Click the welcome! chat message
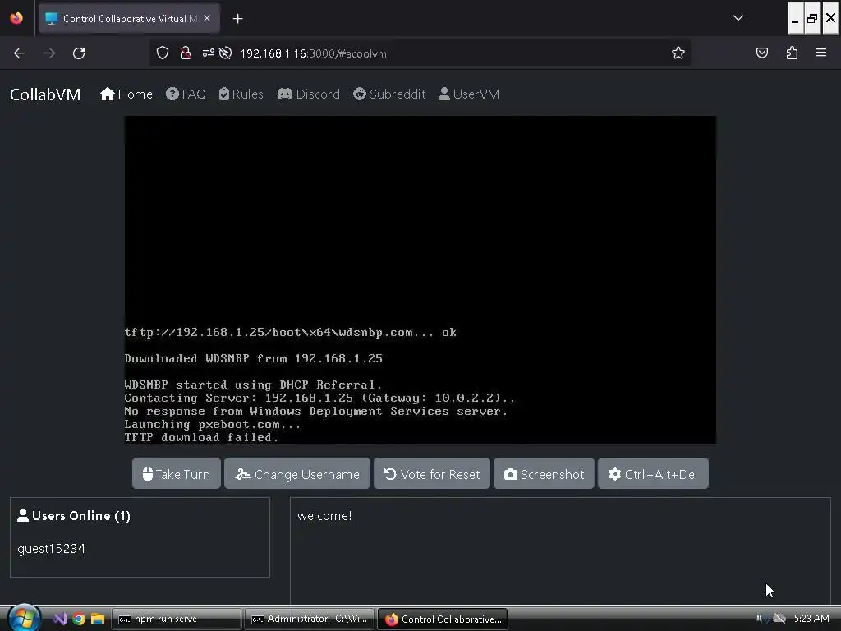This screenshot has width=841, height=631. [x=324, y=516]
